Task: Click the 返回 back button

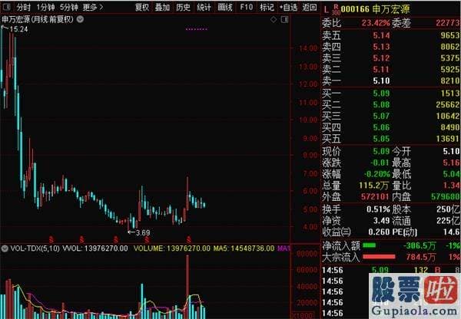Action: point(310,7)
